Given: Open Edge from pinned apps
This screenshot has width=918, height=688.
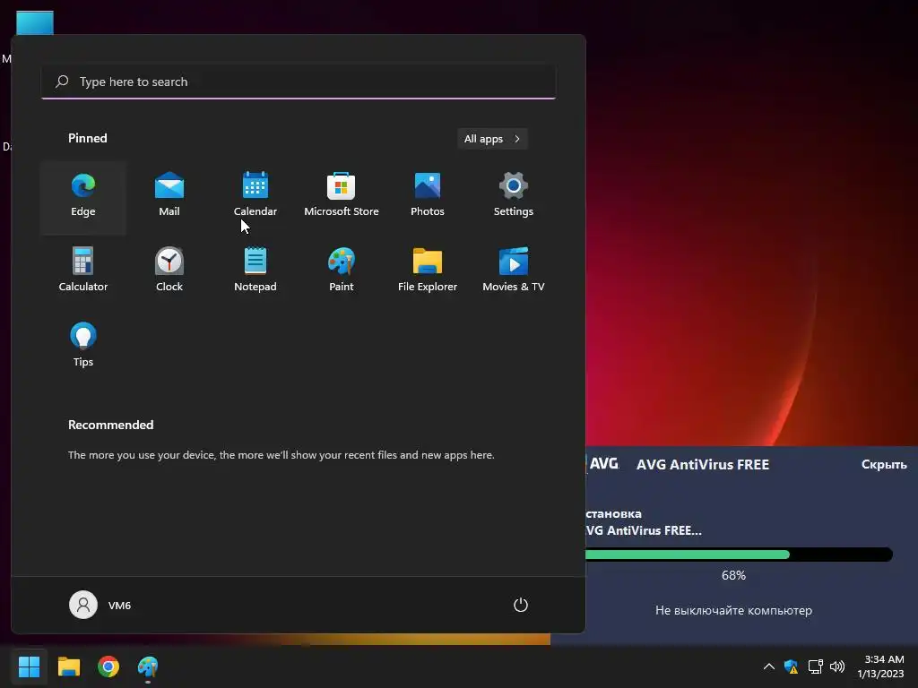Looking at the screenshot, I should tap(83, 197).
